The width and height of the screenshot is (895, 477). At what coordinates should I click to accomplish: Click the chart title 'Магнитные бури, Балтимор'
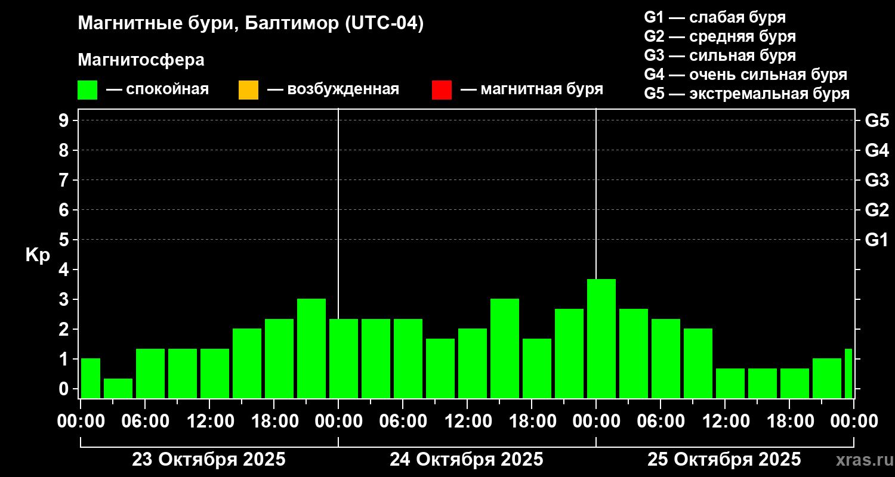pos(251,24)
